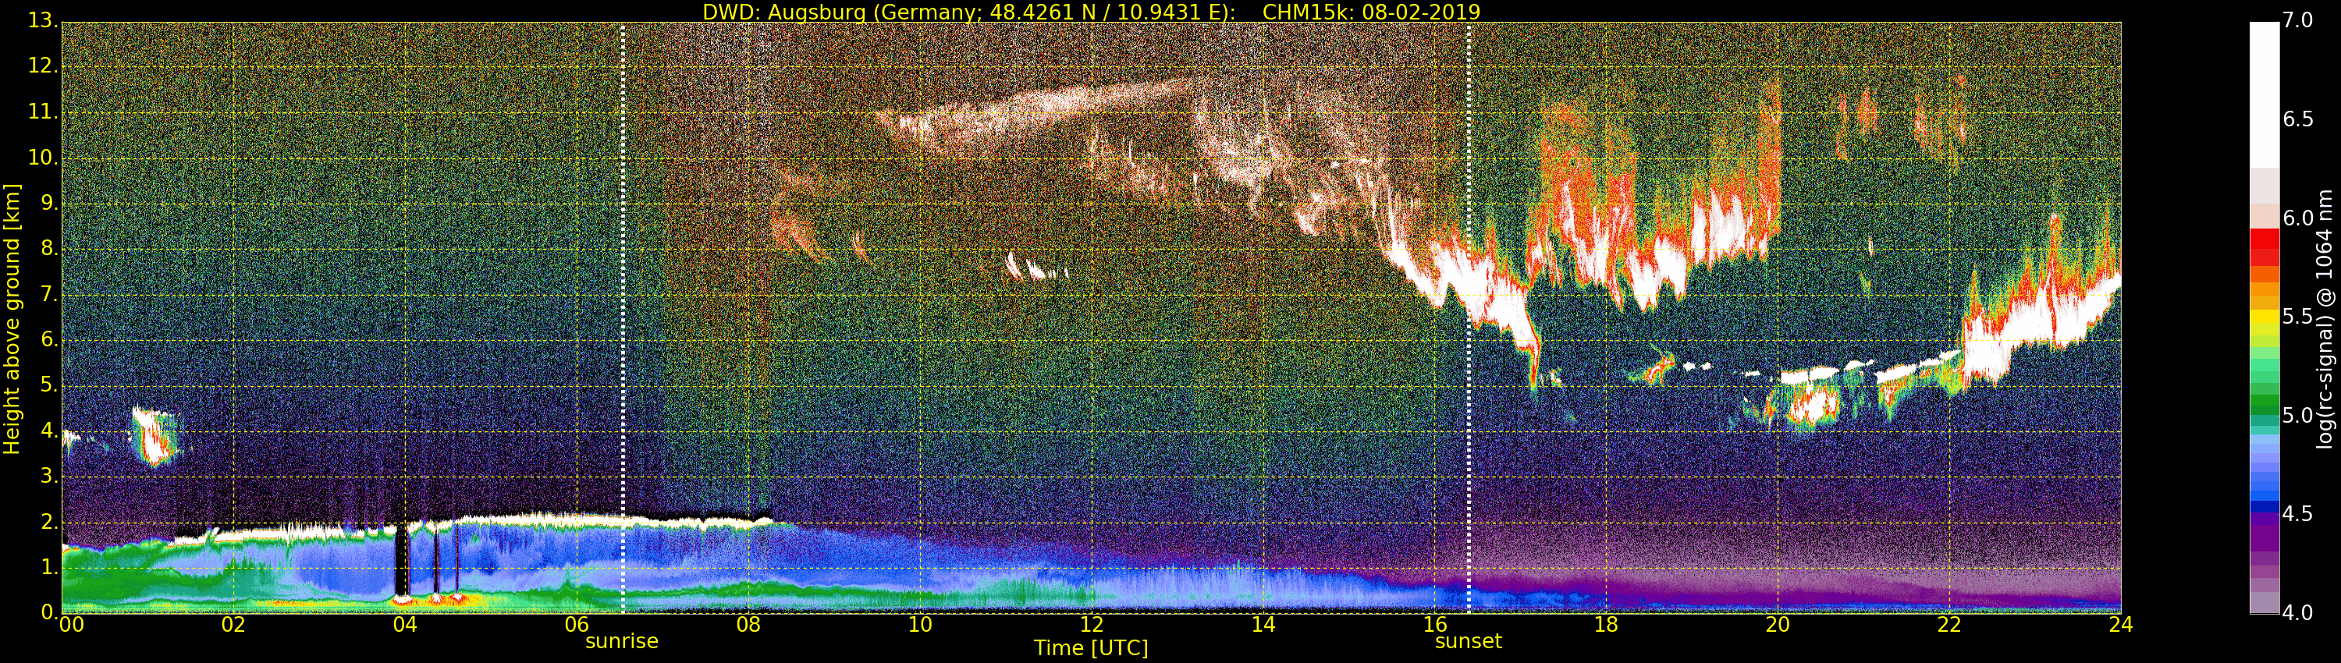Image resolution: width=2341 pixels, height=663 pixels.
Task: Click the y-axis tick label '2.'
Action: (49, 521)
